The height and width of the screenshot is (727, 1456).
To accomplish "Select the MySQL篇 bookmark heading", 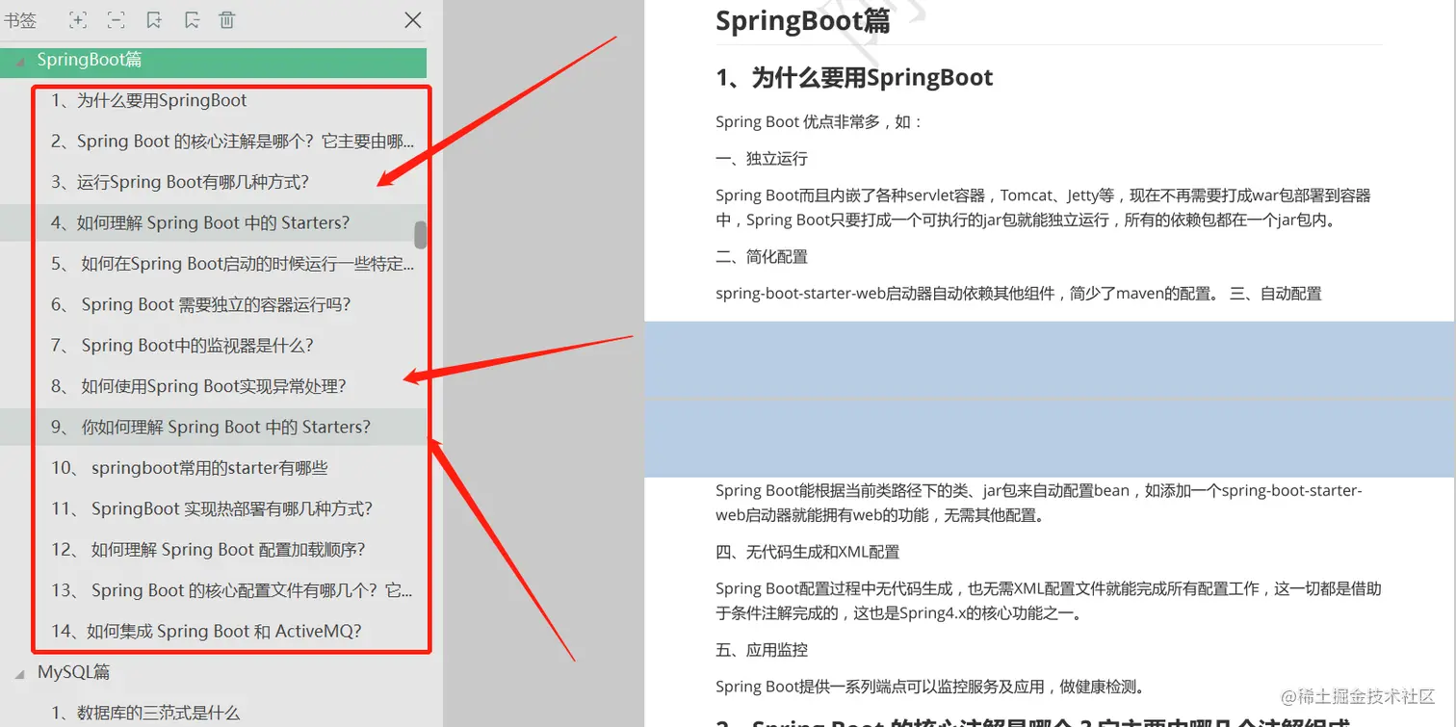I will 74,672.
